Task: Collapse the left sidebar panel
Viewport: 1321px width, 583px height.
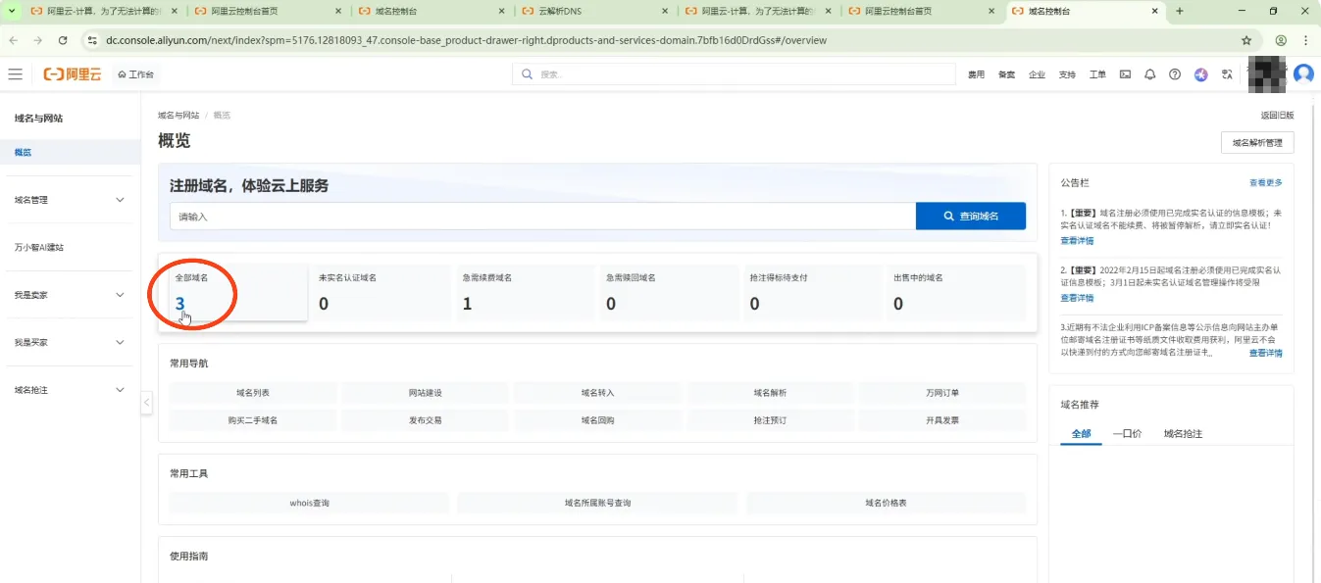Action: 147,403
